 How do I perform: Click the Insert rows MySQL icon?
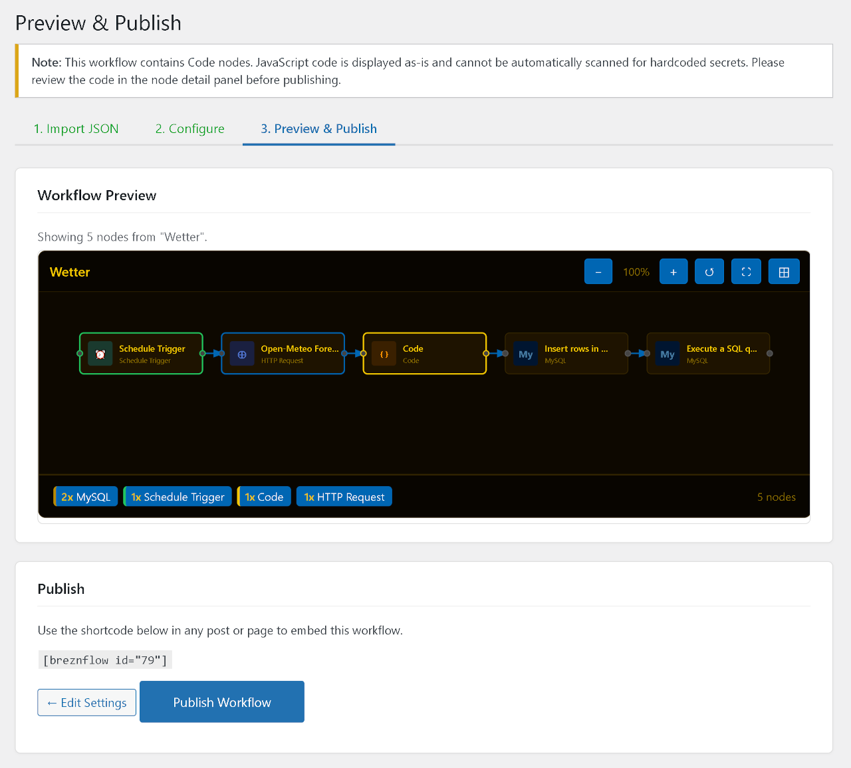pos(525,353)
